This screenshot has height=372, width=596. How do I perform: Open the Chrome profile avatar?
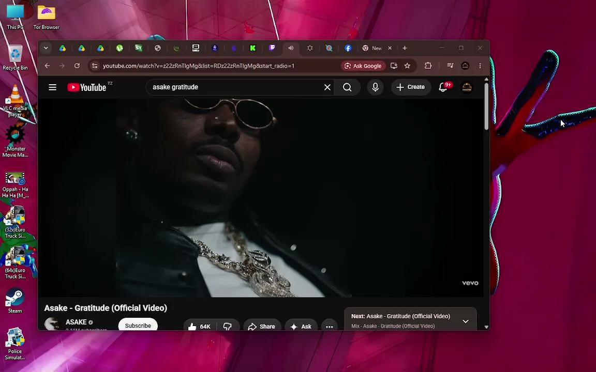click(x=465, y=66)
